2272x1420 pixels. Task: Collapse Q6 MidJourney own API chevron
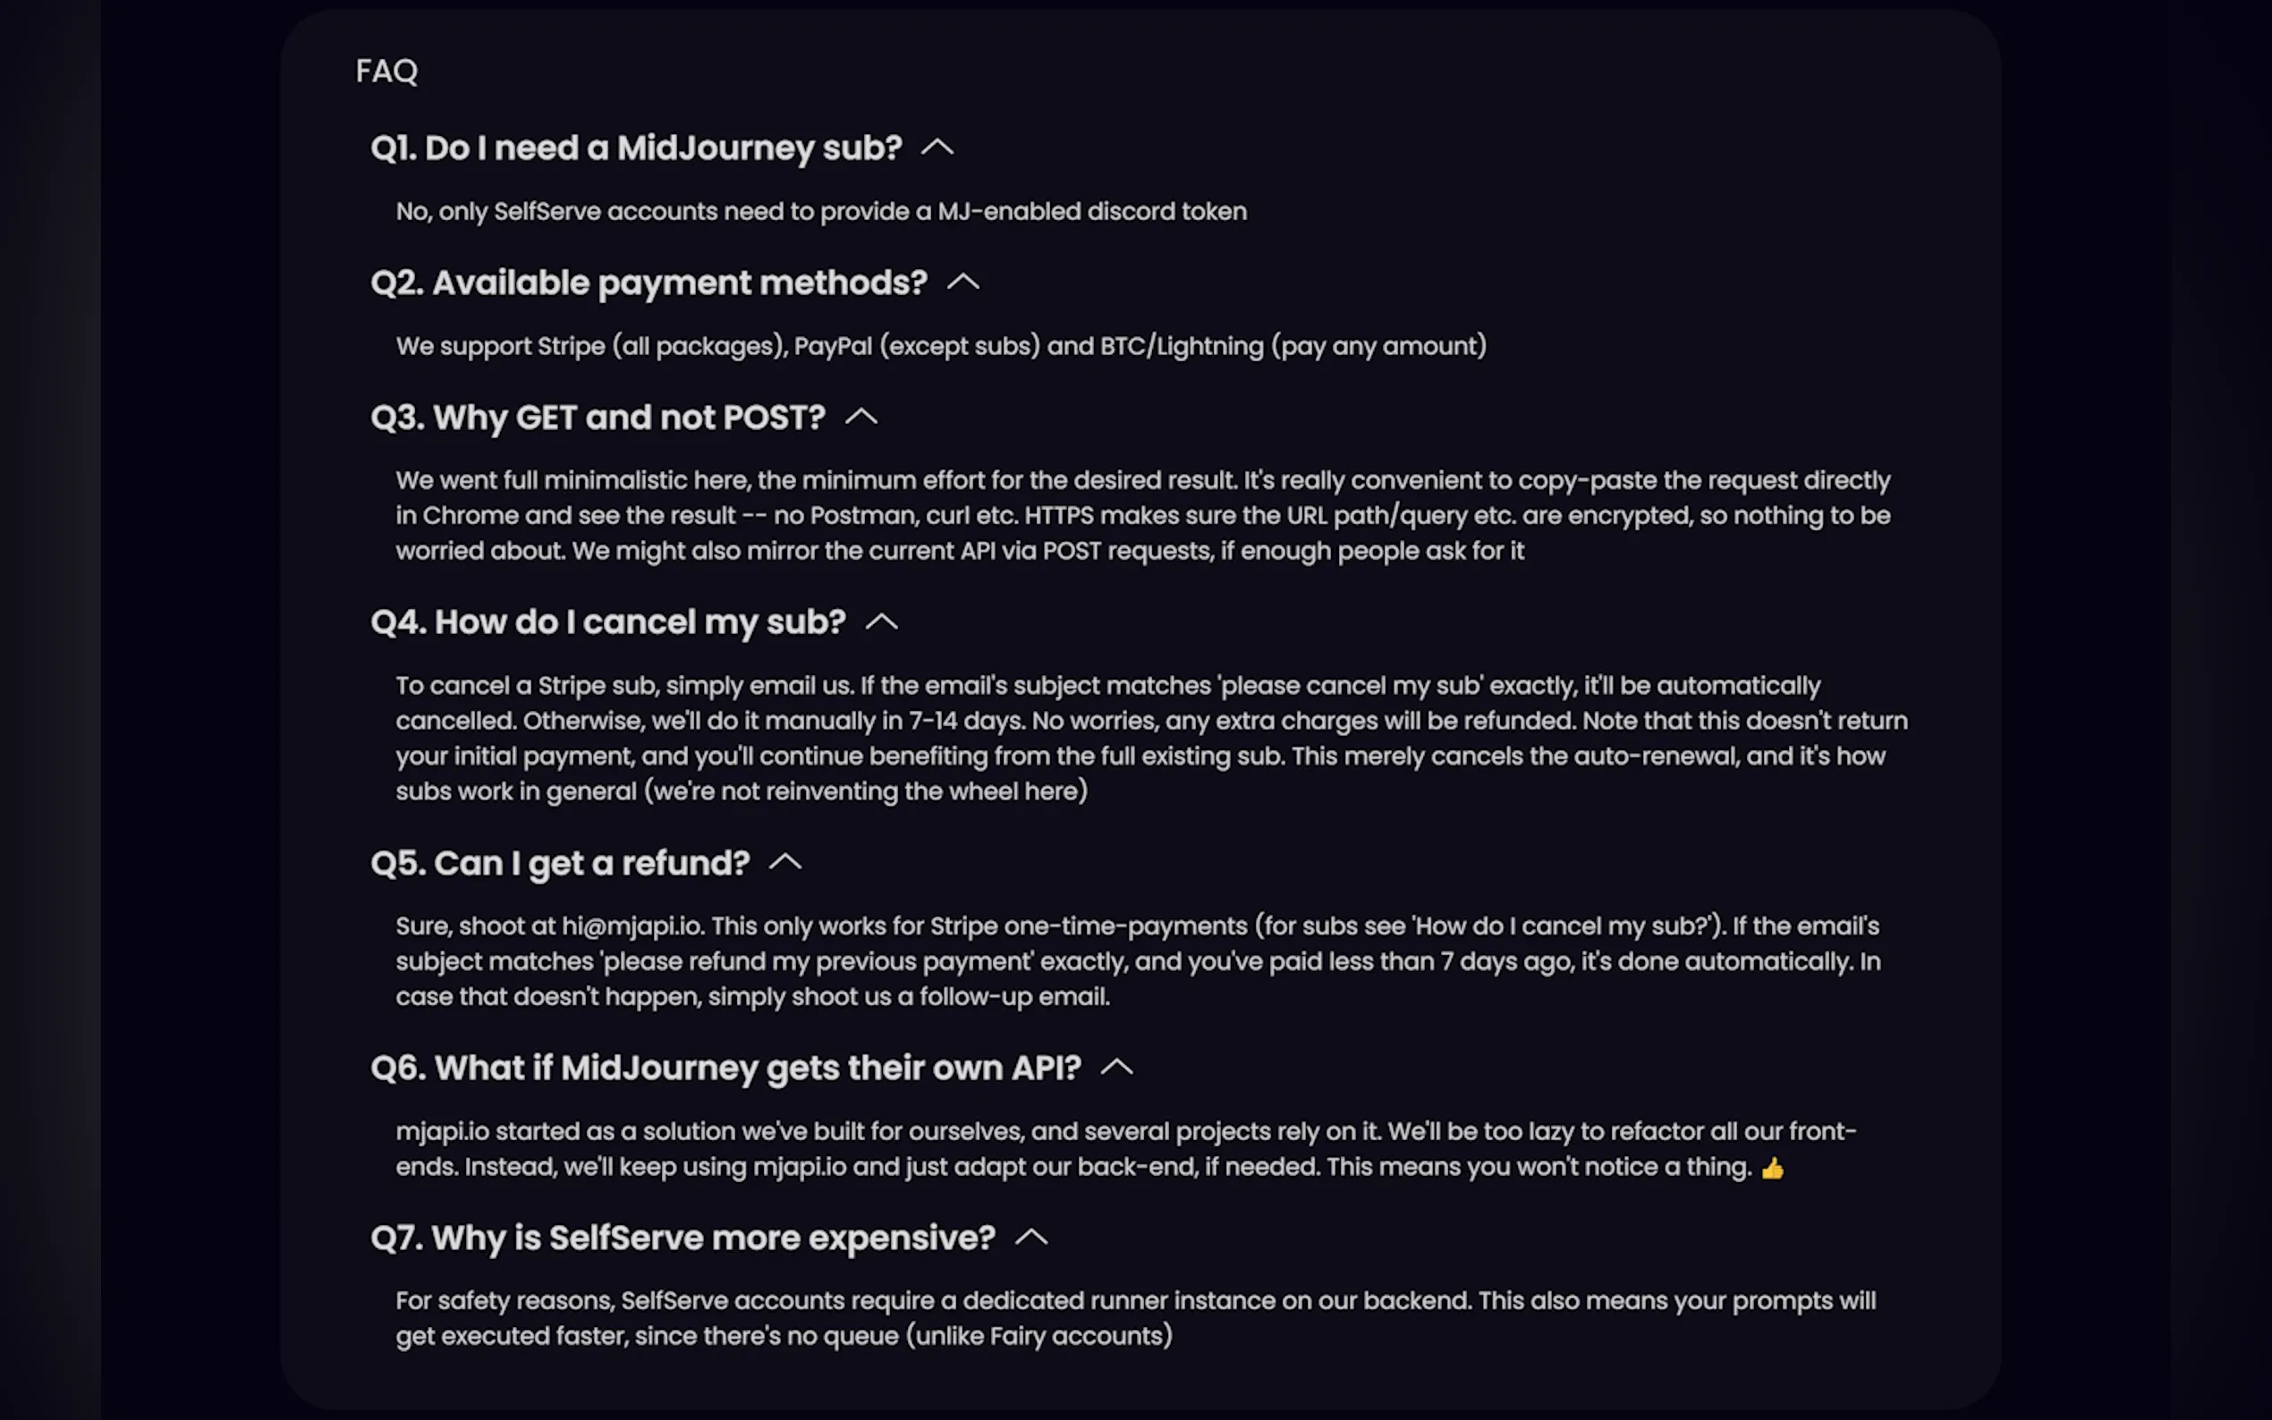[1116, 1068]
